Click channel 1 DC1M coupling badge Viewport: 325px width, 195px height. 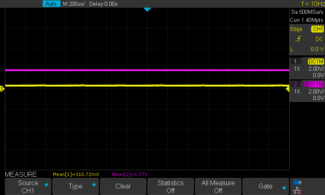coord(316,61)
